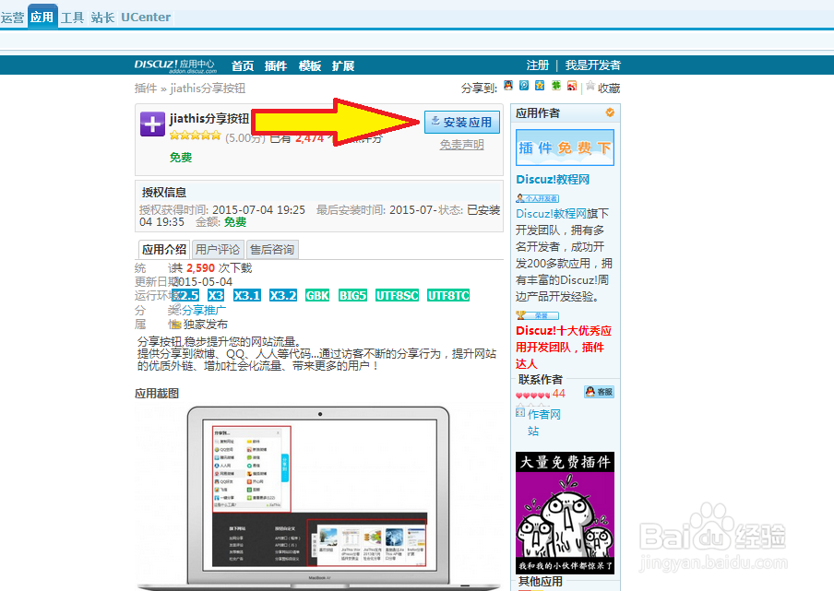This screenshot has height=591, width=834.
Task: Open 插件 in app center nav
Action: (276, 65)
